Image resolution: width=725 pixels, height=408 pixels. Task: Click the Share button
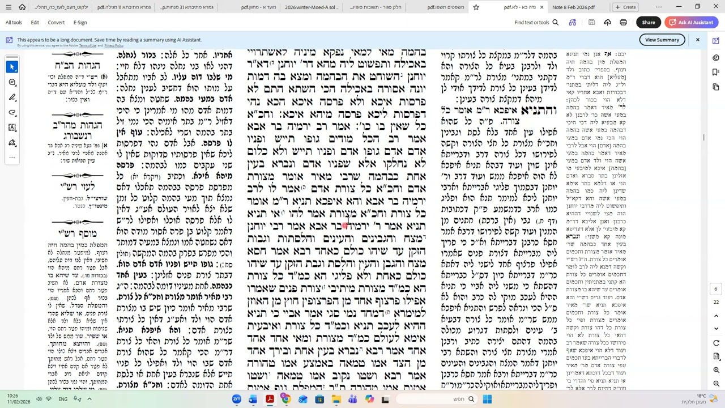(x=649, y=23)
